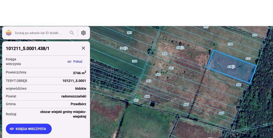Close the parcel details panel
The width and height of the screenshot is (273, 138).
click(x=83, y=48)
